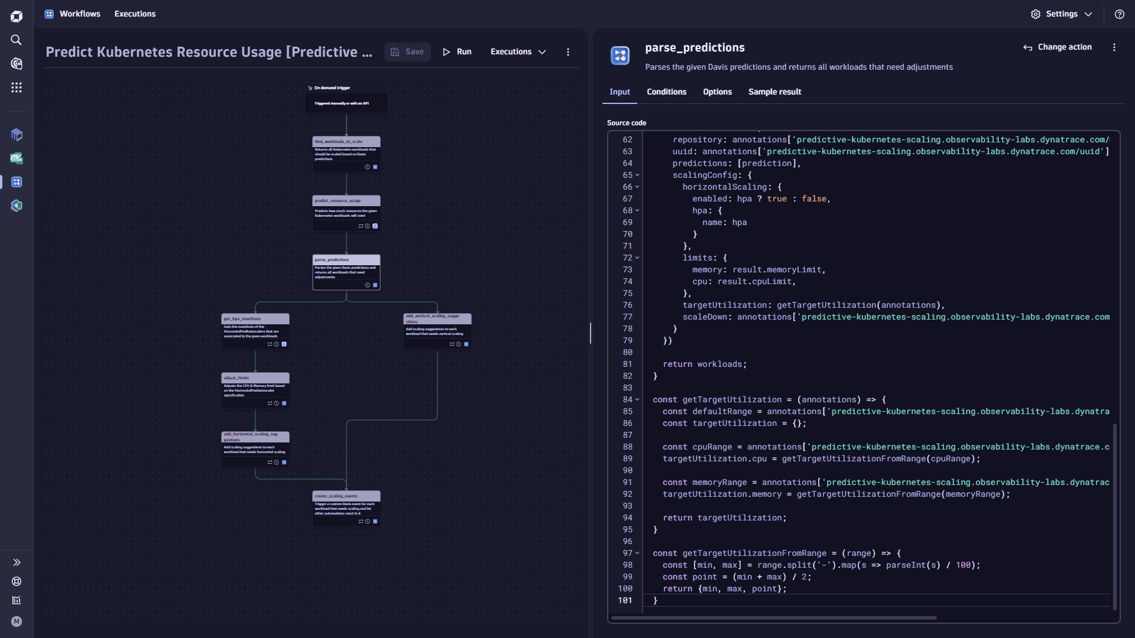1135x638 pixels.
Task: Select the parse_predictions node in canvas
Action: coord(346,272)
